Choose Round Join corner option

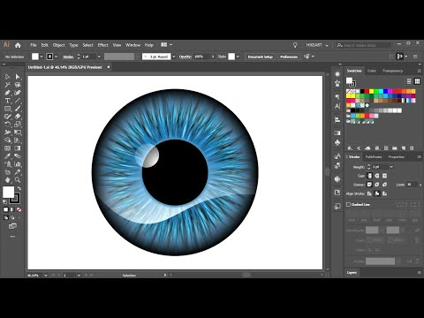click(x=377, y=185)
